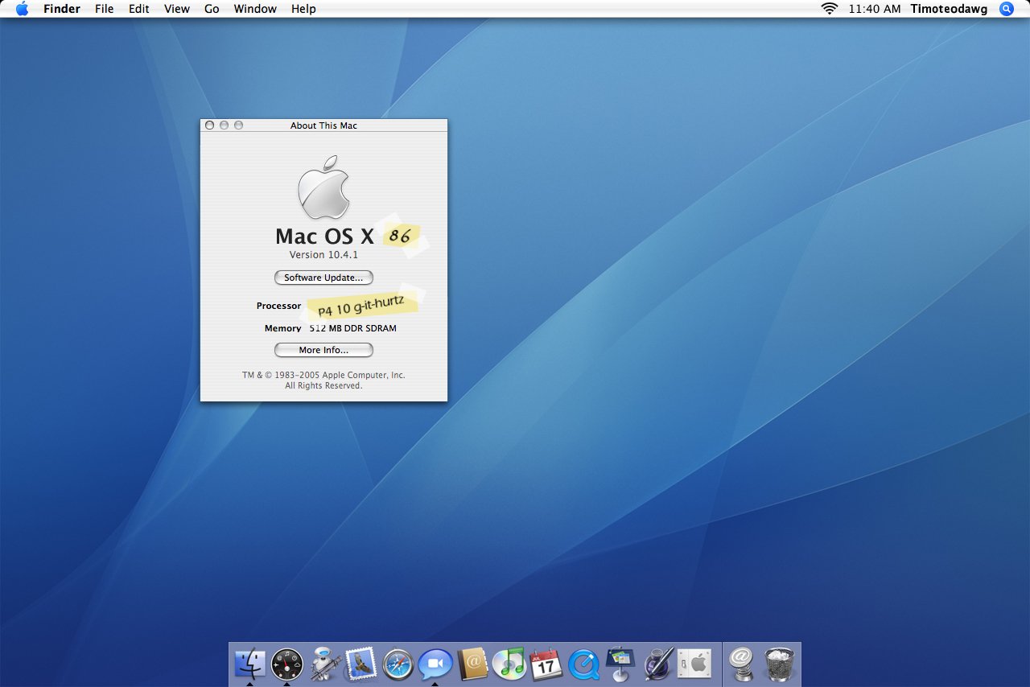Click the About This Mac title bar
The height and width of the screenshot is (687, 1030).
[x=323, y=125]
